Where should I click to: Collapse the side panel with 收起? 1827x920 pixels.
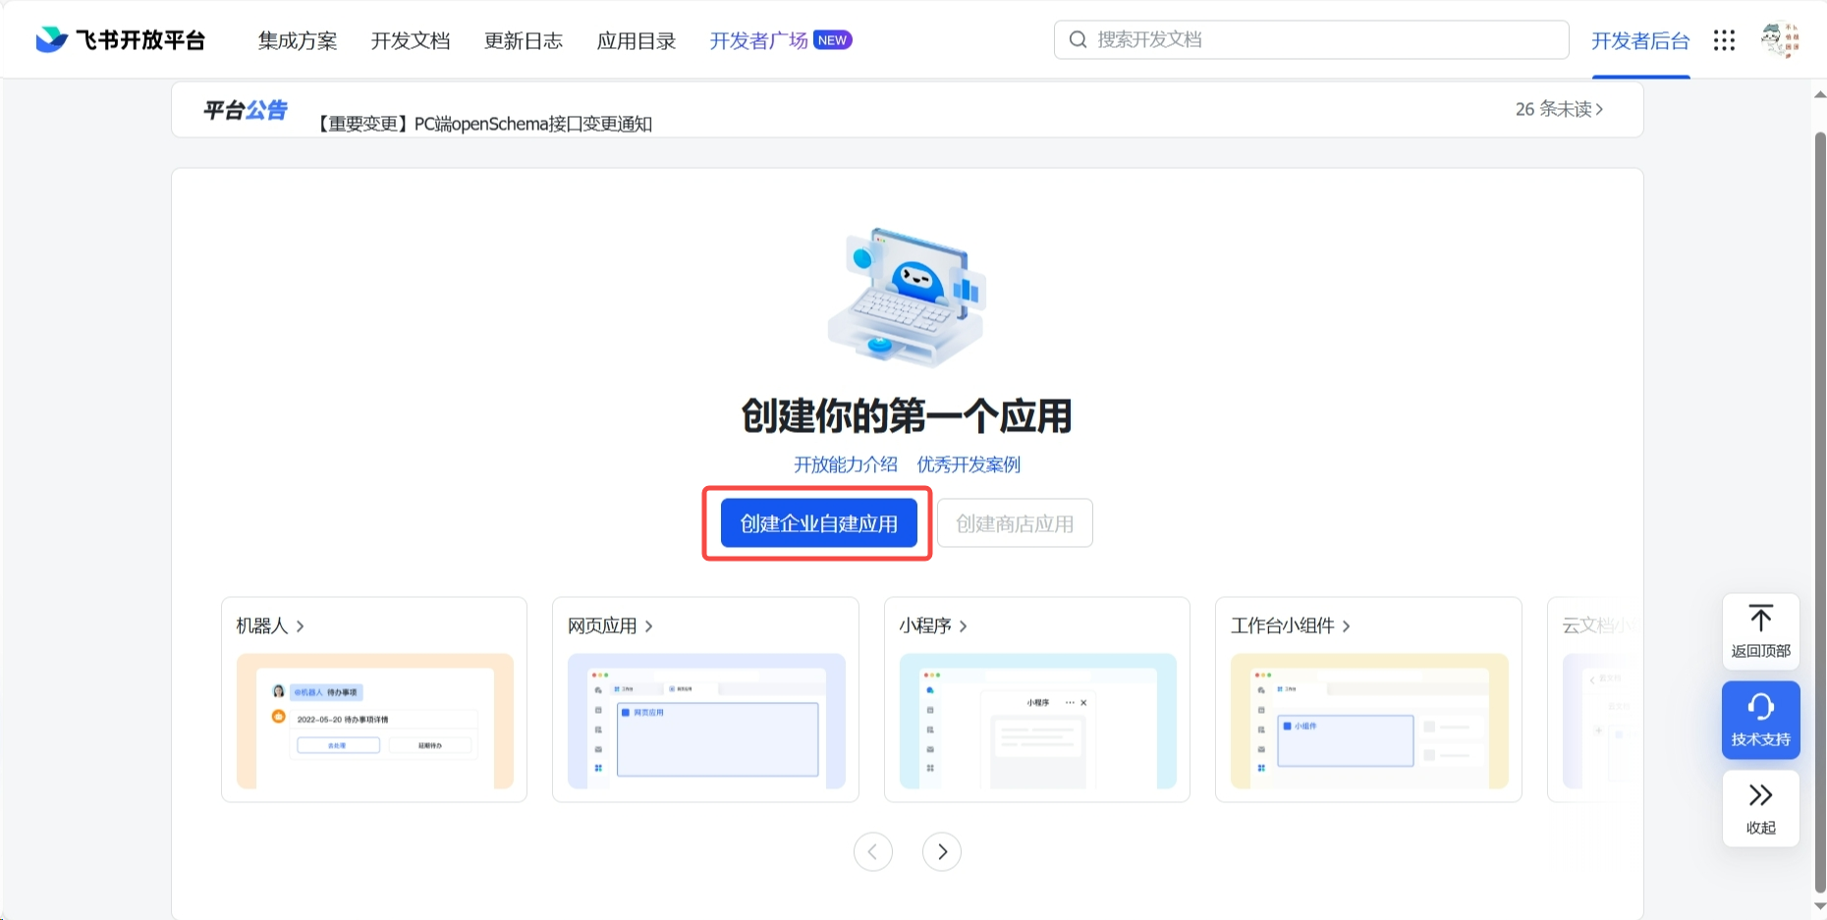(1761, 808)
